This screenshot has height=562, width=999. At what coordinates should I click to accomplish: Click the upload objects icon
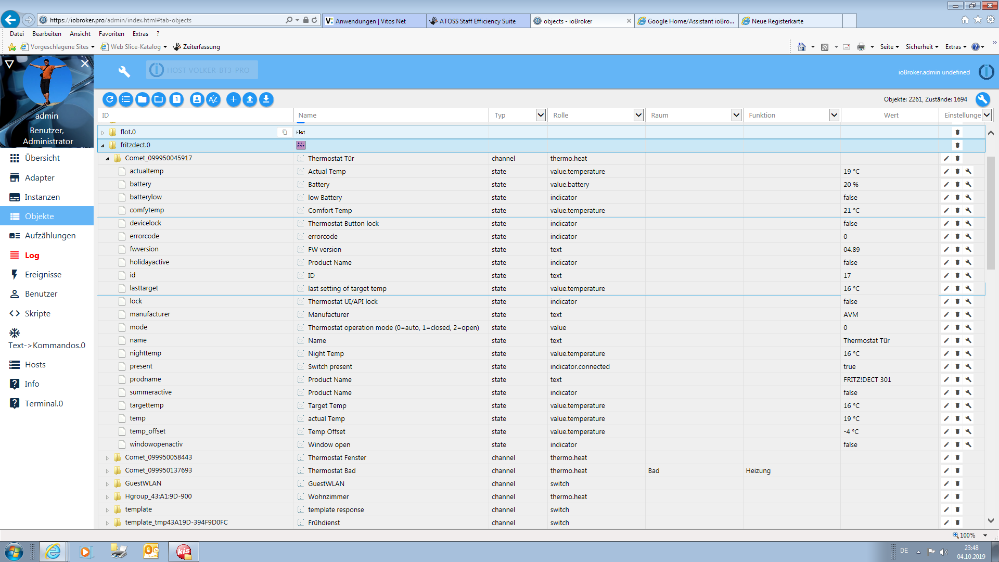pos(250,99)
